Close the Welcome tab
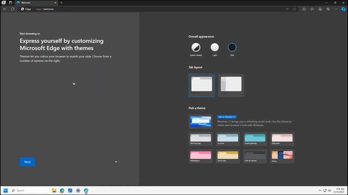The width and height of the screenshot is (348, 195). pos(55,3)
